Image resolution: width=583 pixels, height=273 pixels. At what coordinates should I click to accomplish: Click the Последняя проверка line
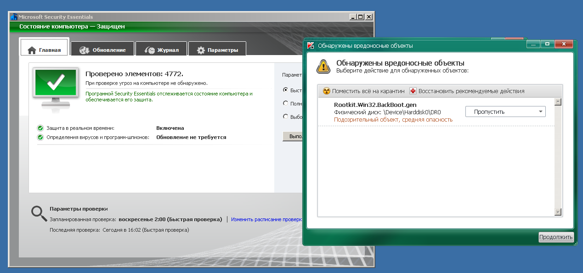tap(119, 230)
